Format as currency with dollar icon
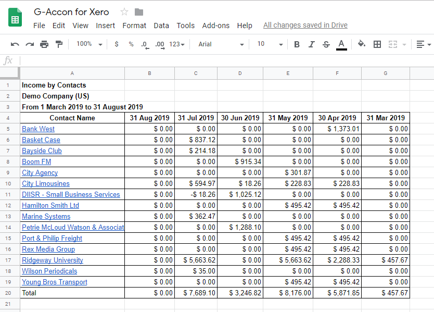This screenshot has height=312, width=434. (x=117, y=44)
